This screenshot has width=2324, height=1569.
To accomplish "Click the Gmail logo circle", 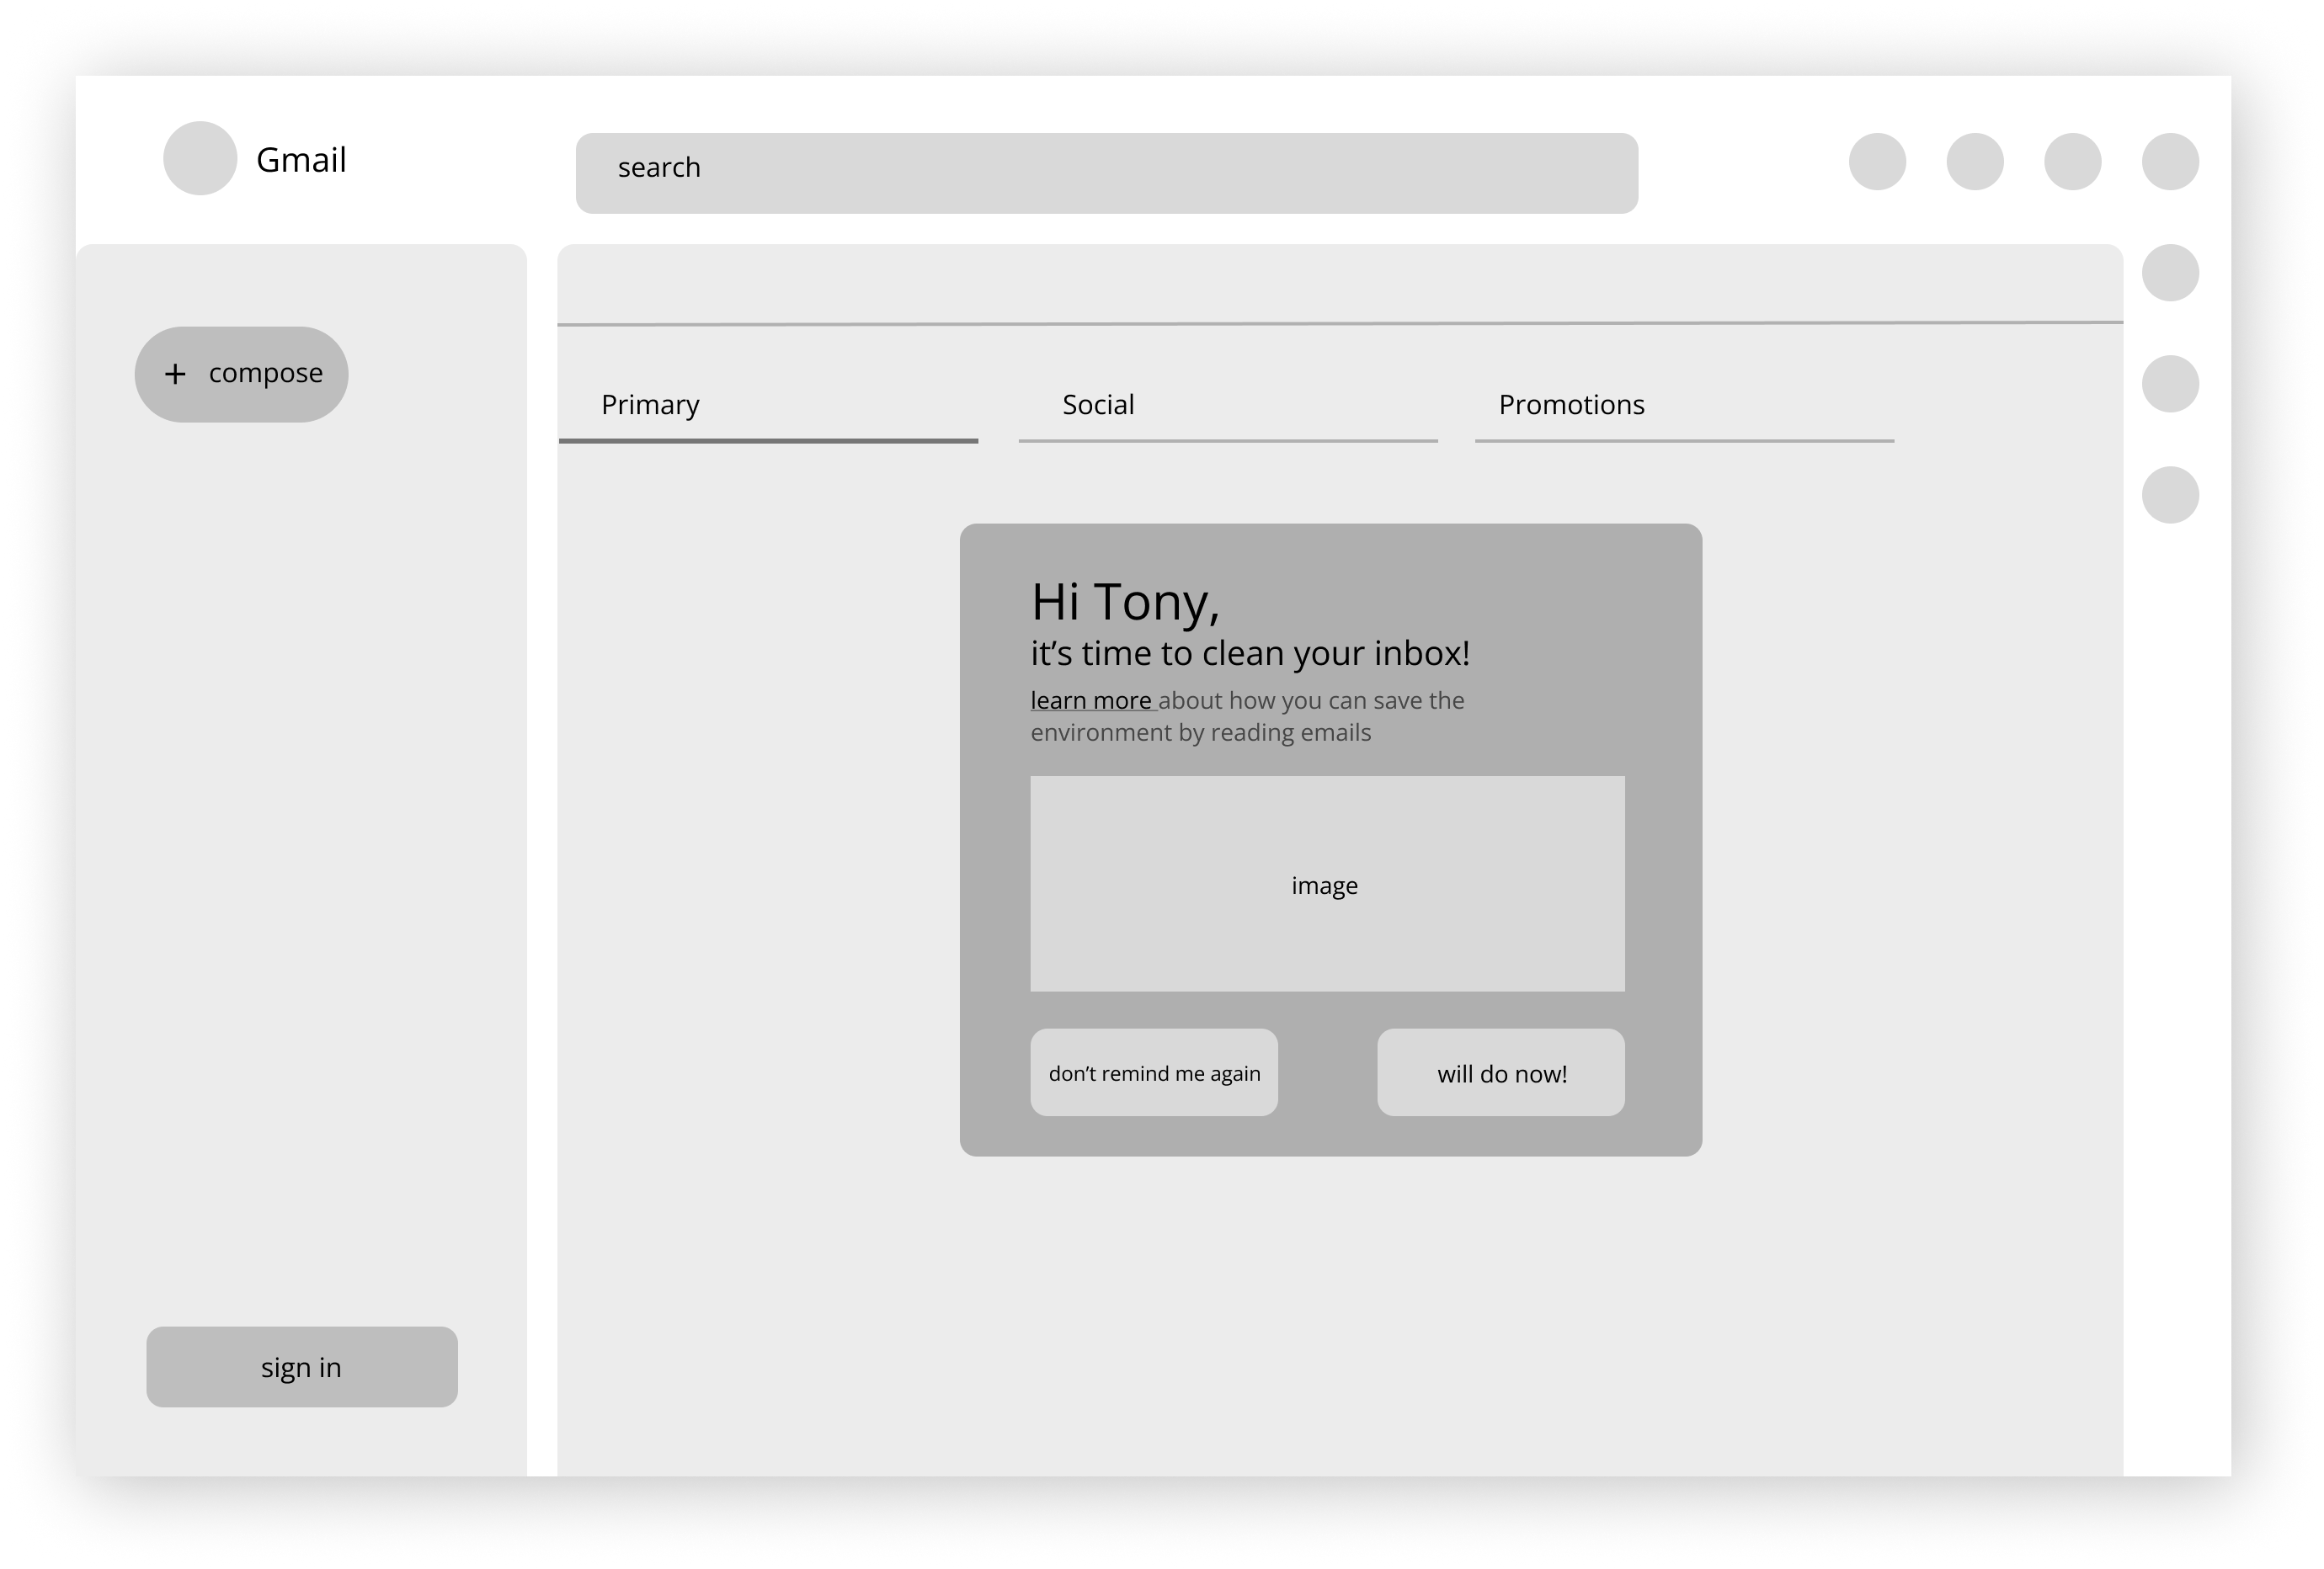I will coord(200,158).
